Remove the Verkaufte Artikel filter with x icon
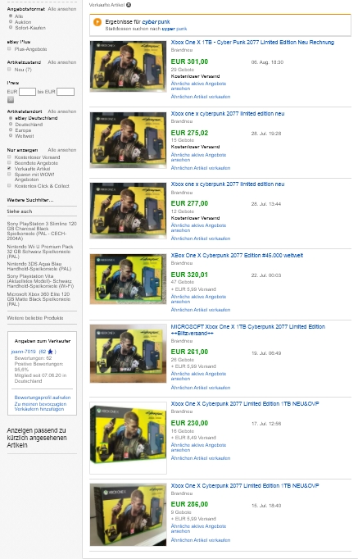Image resolution: width=358 pixels, height=559 pixels. coord(129,5)
